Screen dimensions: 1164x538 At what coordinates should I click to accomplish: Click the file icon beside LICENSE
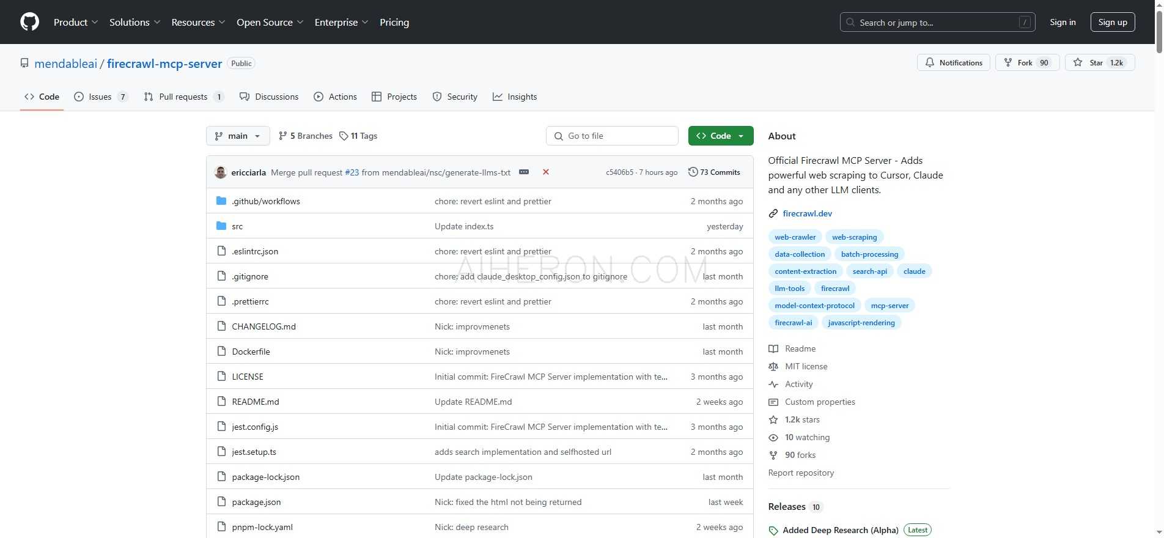pyautogui.click(x=221, y=376)
